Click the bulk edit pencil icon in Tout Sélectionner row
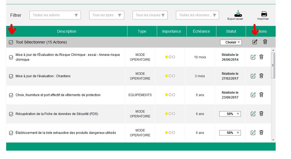 pyautogui.click(x=255, y=42)
